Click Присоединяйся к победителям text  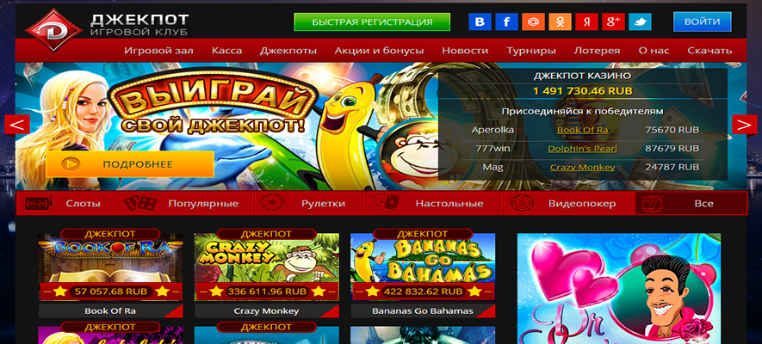582,111
